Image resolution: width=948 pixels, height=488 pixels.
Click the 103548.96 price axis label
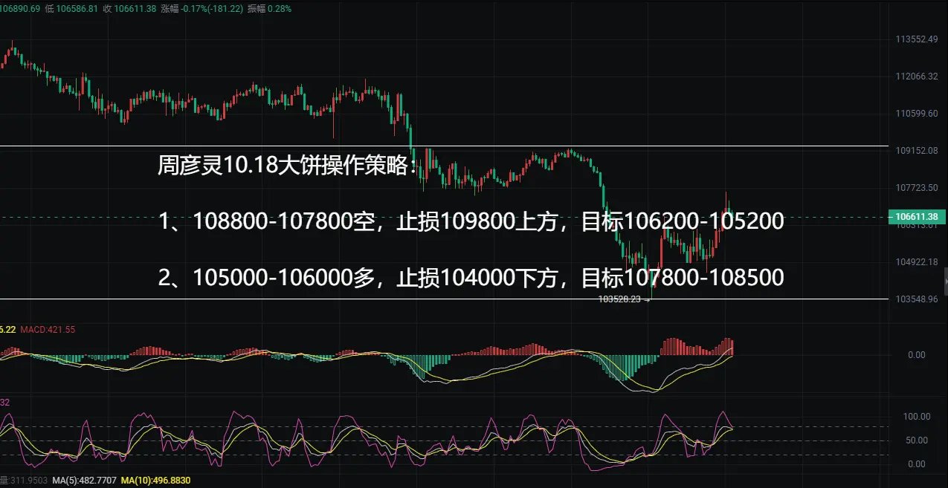tap(918, 299)
